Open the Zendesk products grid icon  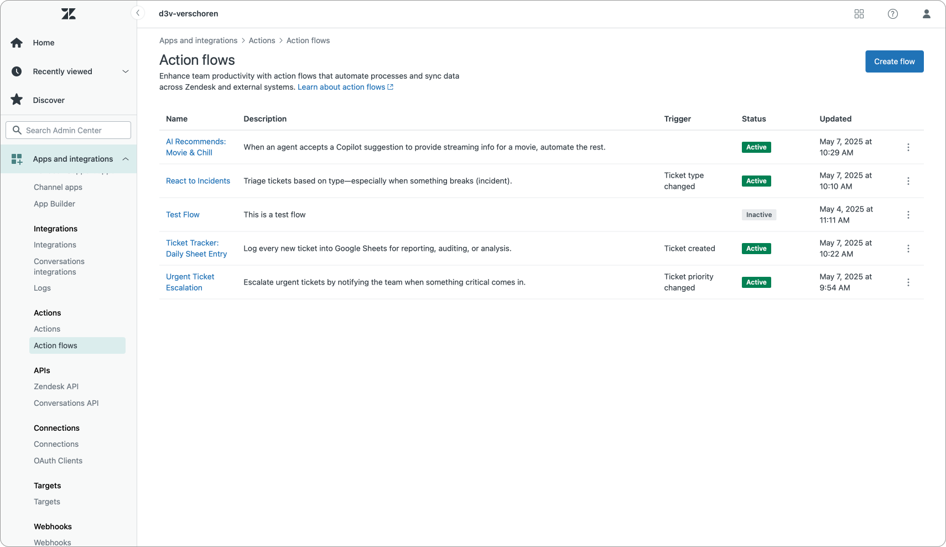(859, 14)
